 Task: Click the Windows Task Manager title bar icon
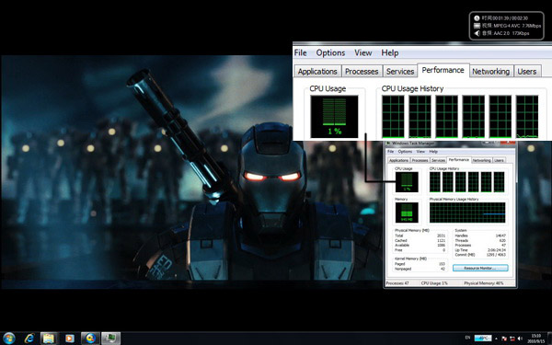388,144
